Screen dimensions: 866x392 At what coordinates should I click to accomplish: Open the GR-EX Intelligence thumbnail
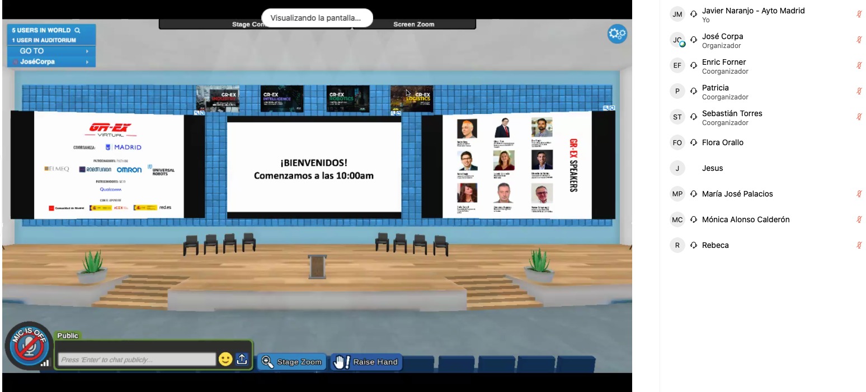[x=281, y=98]
